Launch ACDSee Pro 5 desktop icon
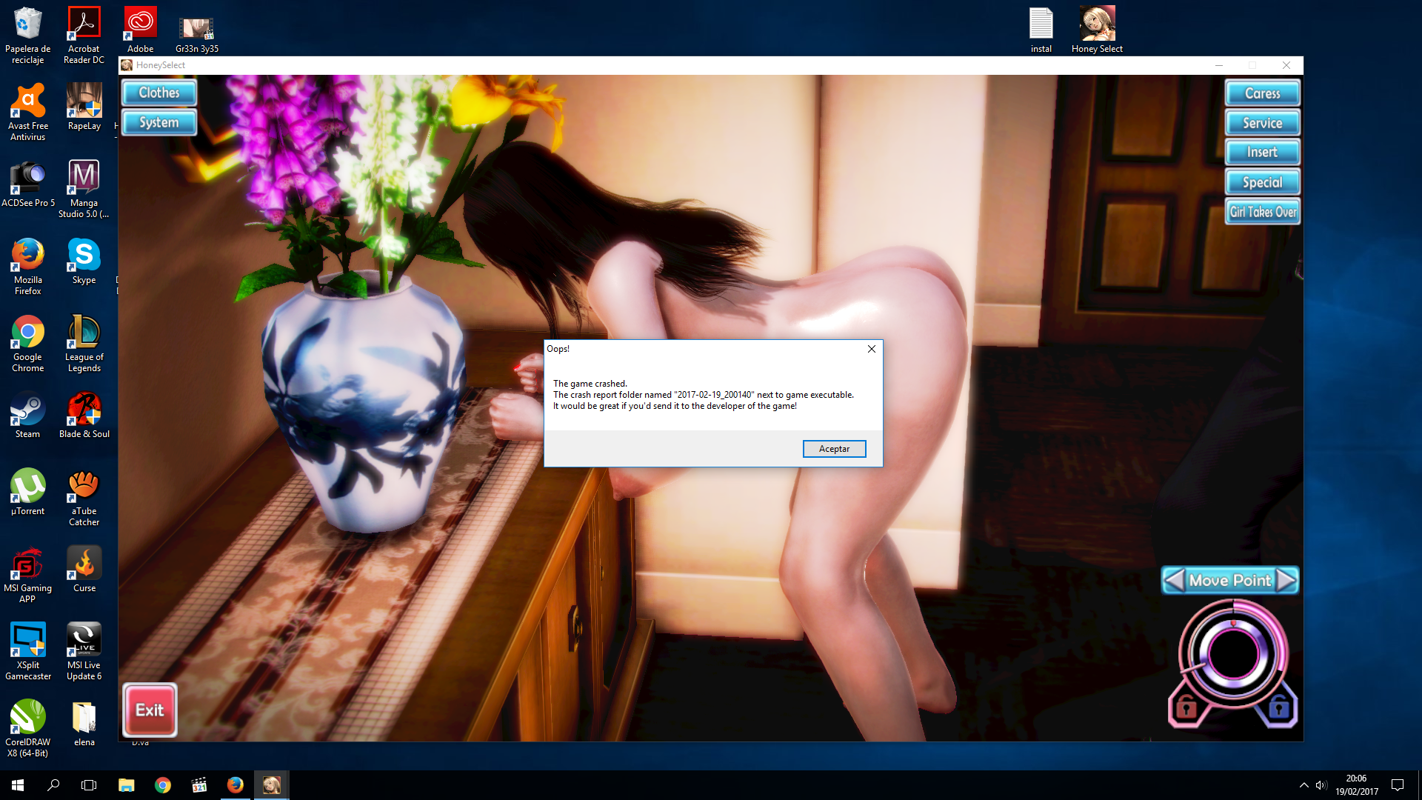Screen dimensions: 1422x800 click(x=27, y=184)
